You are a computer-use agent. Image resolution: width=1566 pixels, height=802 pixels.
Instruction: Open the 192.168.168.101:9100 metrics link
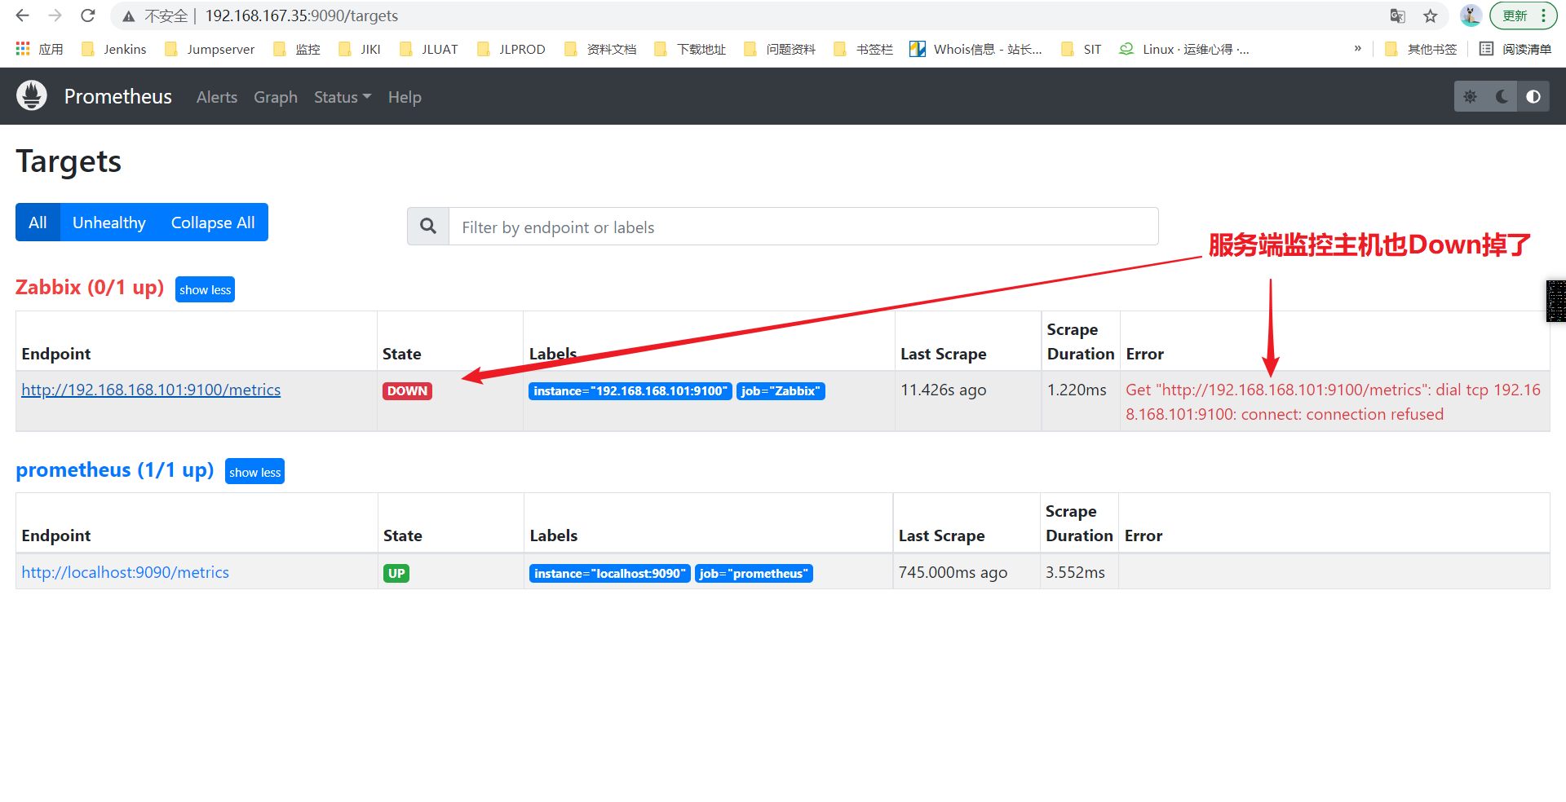(151, 390)
